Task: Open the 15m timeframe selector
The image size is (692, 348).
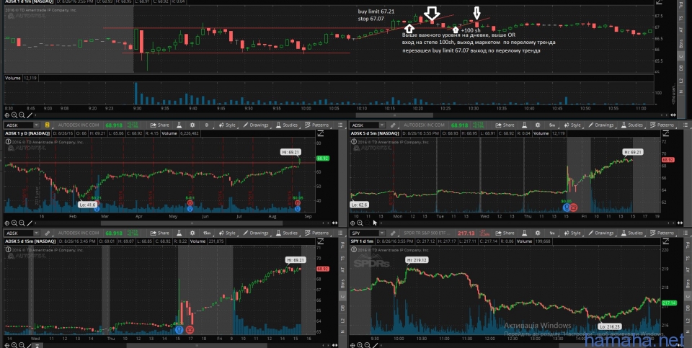Action: 207,233
